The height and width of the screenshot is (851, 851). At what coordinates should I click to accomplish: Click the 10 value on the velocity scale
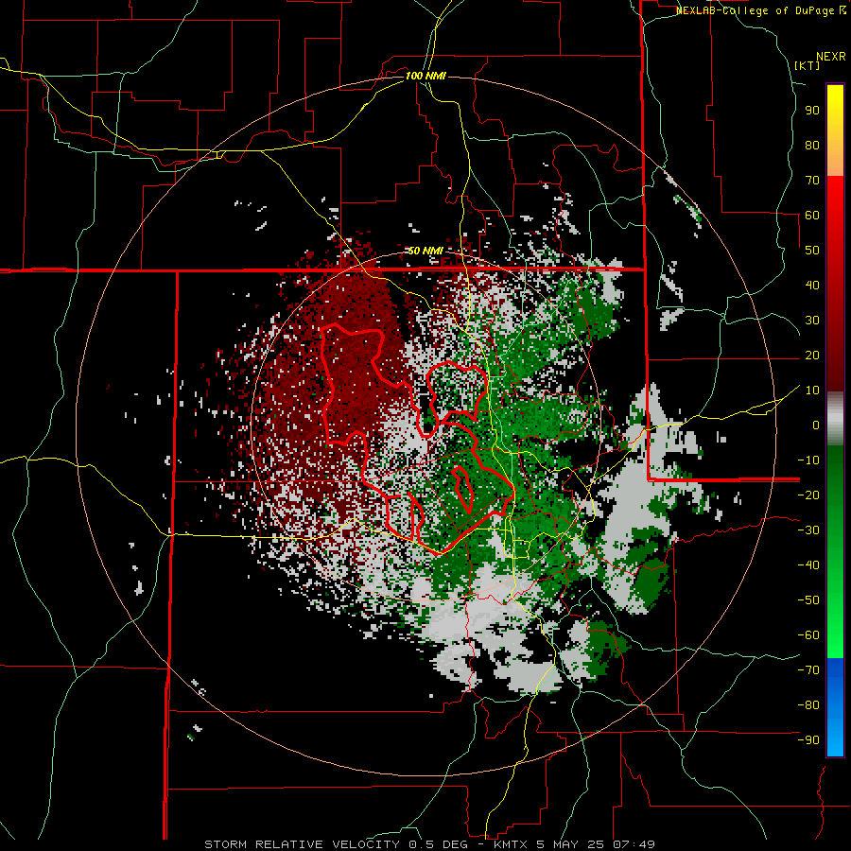[812, 391]
